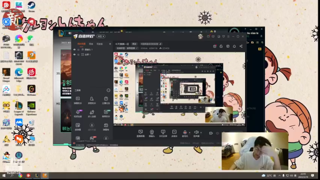Screen dimensions: 320x180
Task: Open the greyed download tool in third row
Action: (x=92, y=126)
